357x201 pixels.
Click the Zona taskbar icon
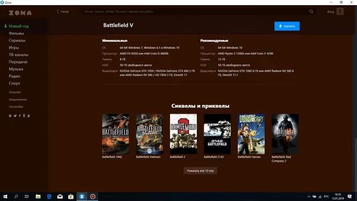tap(82, 197)
